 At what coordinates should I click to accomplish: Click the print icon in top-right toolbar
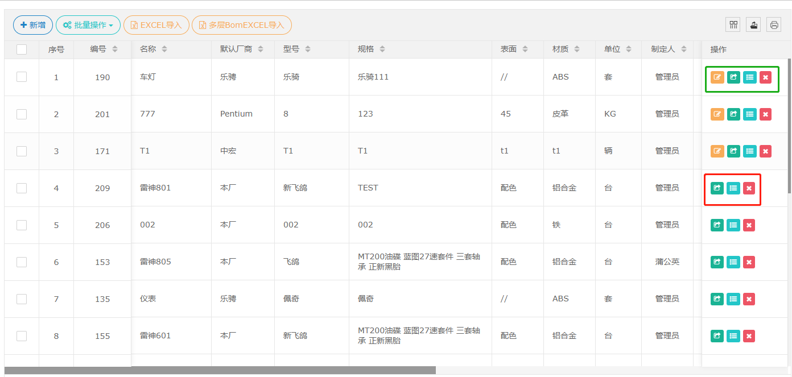(773, 24)
